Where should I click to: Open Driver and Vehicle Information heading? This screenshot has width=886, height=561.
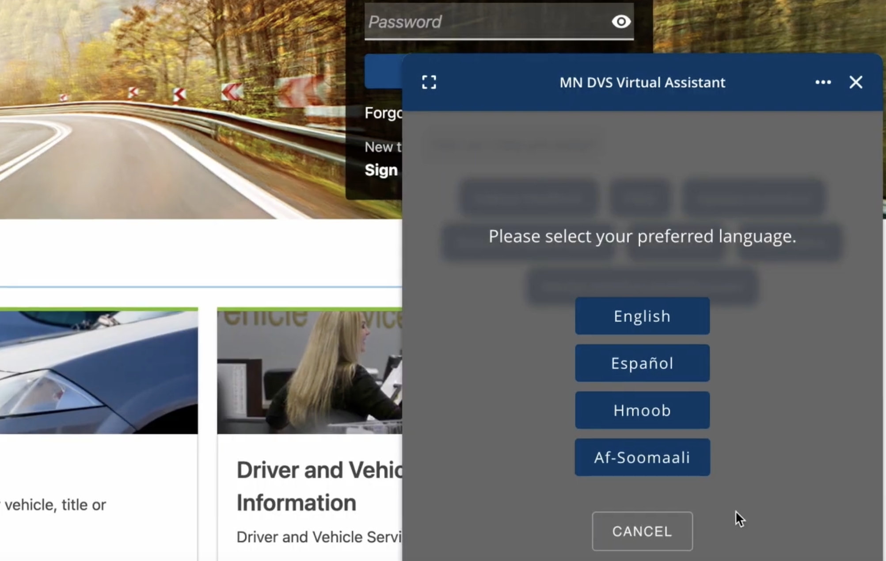tap(319, 486)
